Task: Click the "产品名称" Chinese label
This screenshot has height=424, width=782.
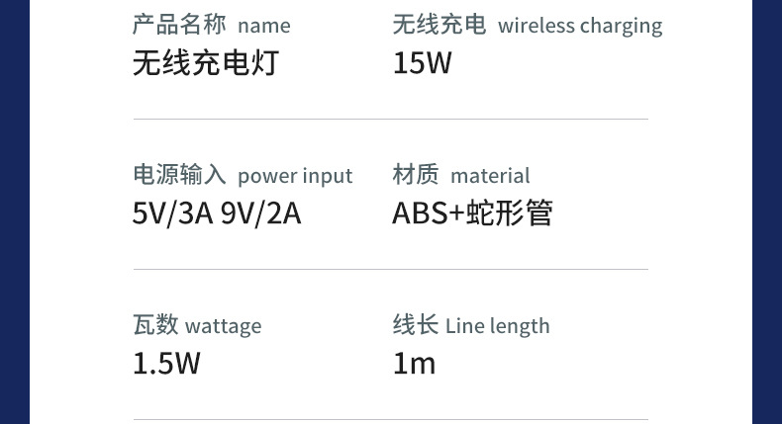Action: coord(179,25)
